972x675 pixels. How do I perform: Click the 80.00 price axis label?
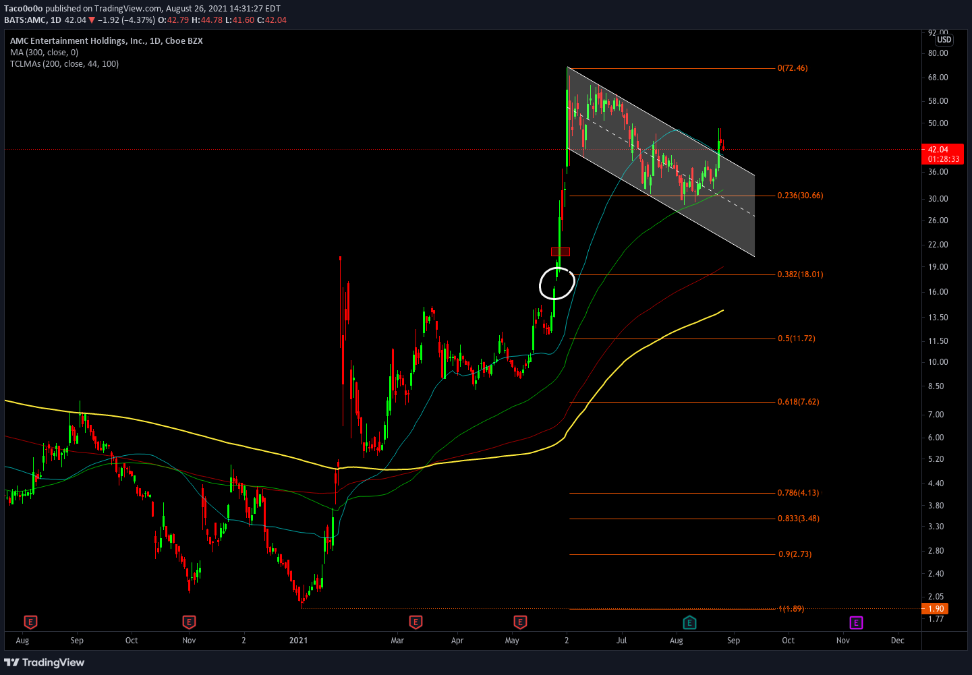point(938,53)
